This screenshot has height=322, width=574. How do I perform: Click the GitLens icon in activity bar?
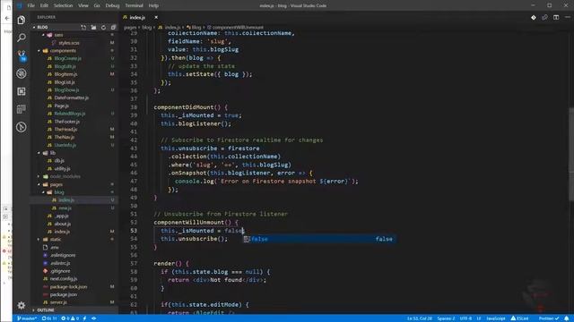pos(22,127)
